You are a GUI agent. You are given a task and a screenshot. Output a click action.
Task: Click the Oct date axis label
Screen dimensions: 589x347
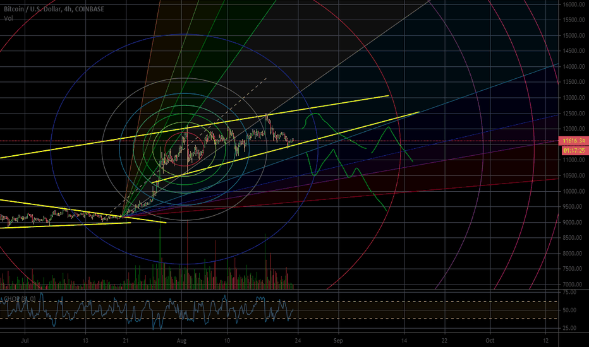pyautogui.click(x=490, y=341)
